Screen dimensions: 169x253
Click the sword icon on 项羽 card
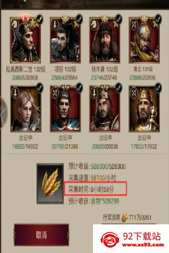click(55, 24)
